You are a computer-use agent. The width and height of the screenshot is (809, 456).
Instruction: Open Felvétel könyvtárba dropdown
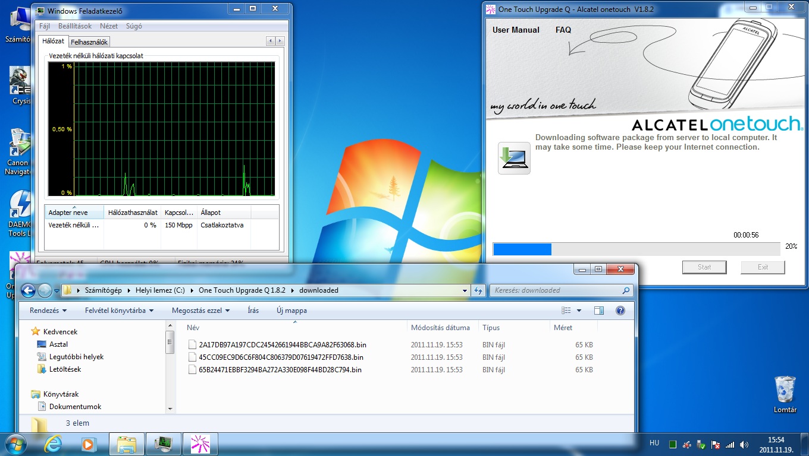[119, 311]
